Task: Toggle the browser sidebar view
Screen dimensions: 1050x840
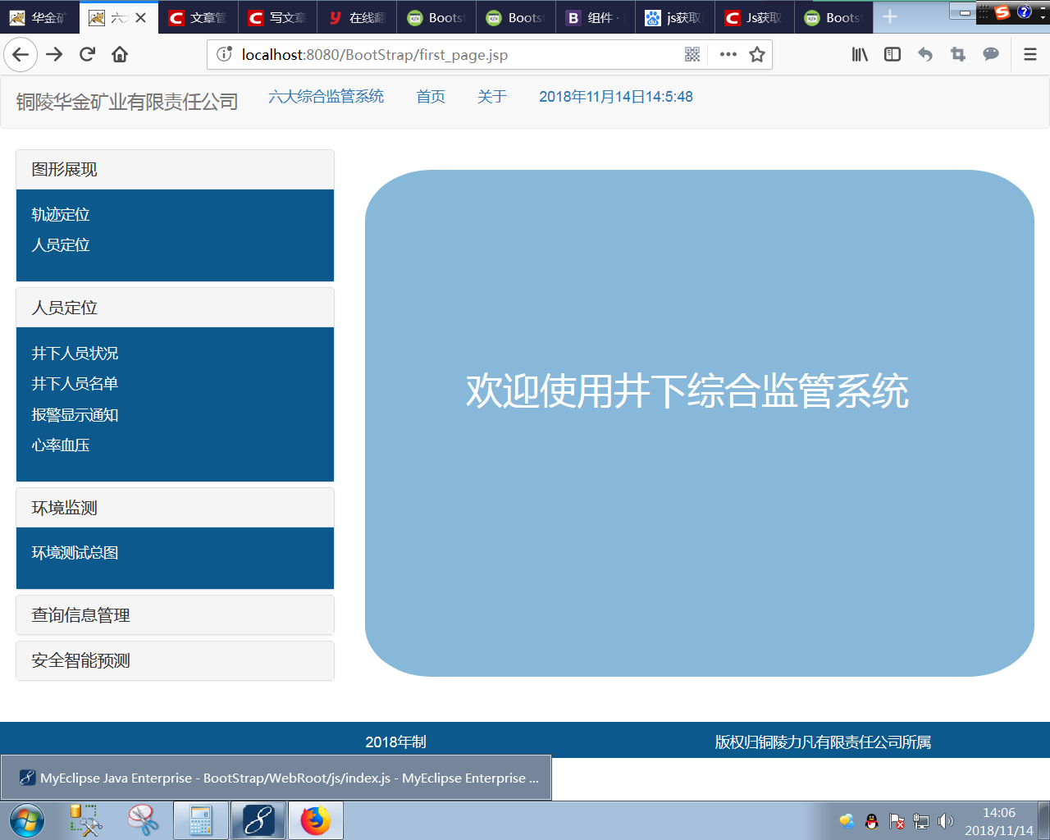Action: [x=892, y=54]
